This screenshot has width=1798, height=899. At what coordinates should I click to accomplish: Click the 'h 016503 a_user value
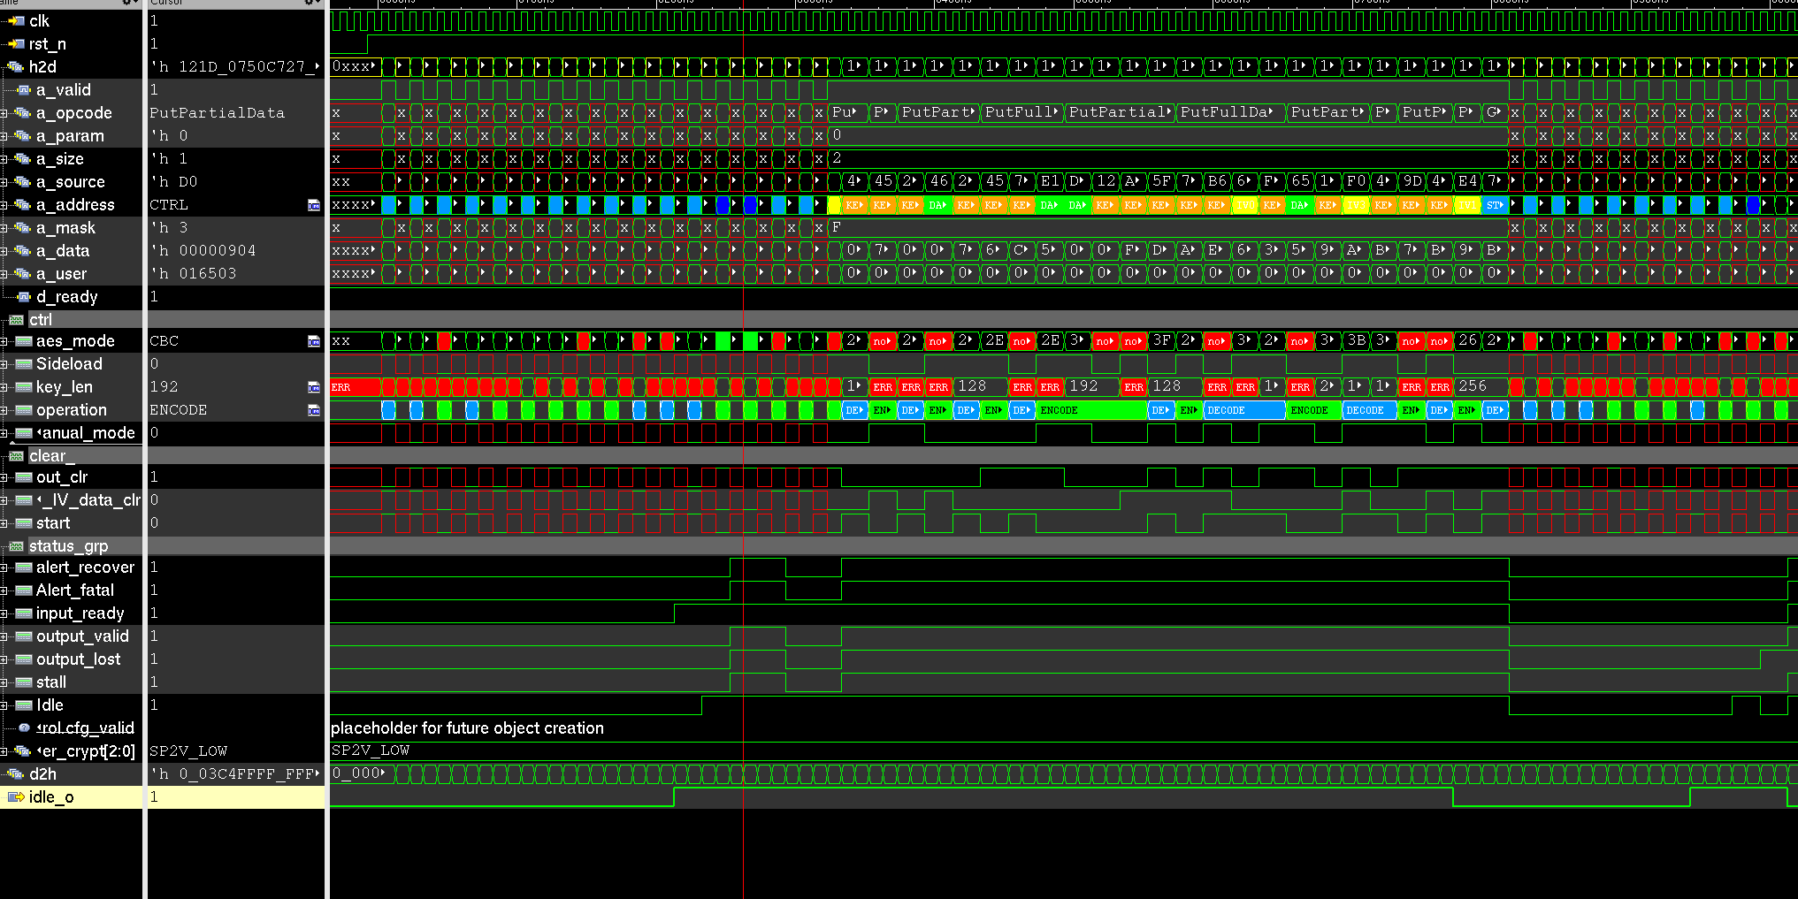pos(193,273)
